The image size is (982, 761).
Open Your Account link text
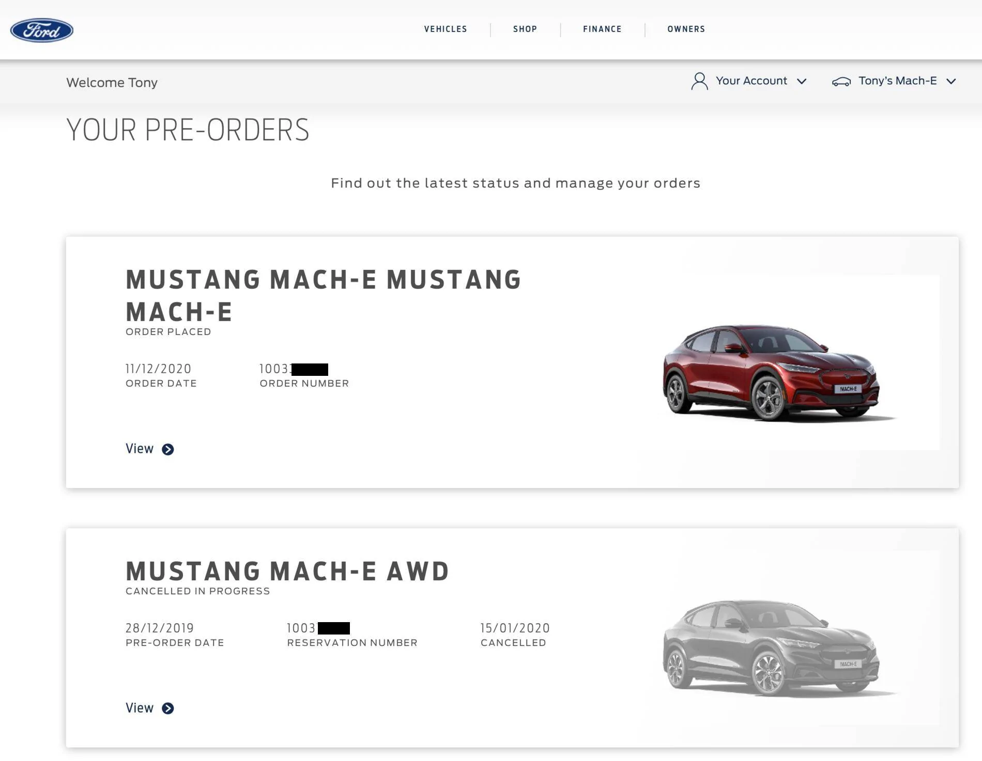click(x=751, y=81)
